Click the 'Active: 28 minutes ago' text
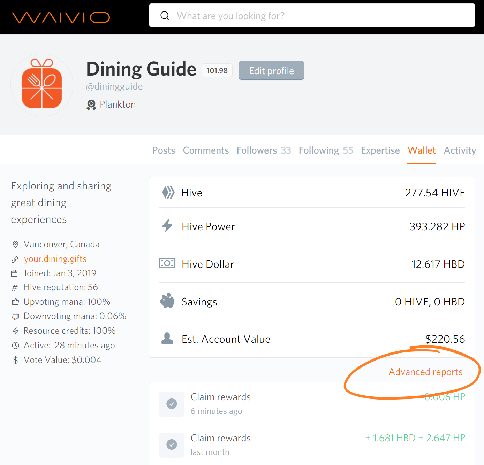Image resolution: width=484 pixels, height=465 pixels. 69,345
